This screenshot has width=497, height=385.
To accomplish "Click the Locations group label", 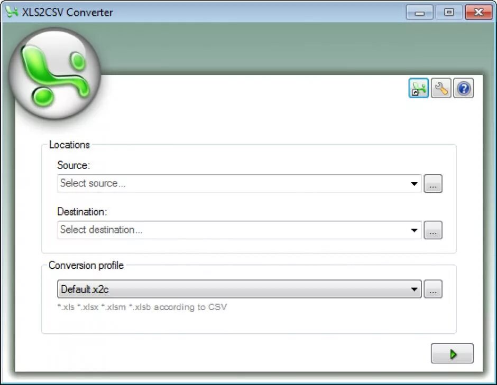I will pos(69,145).
